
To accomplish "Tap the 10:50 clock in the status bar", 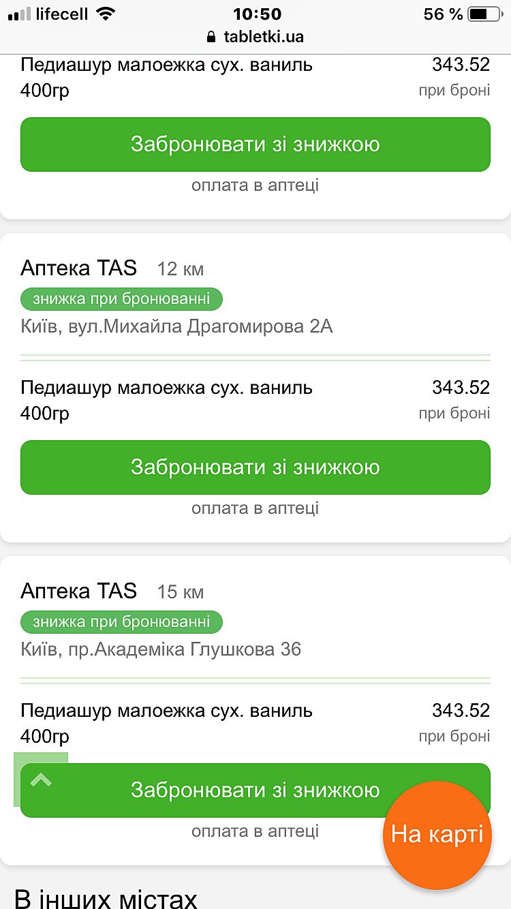I will [x=256, y=14].
